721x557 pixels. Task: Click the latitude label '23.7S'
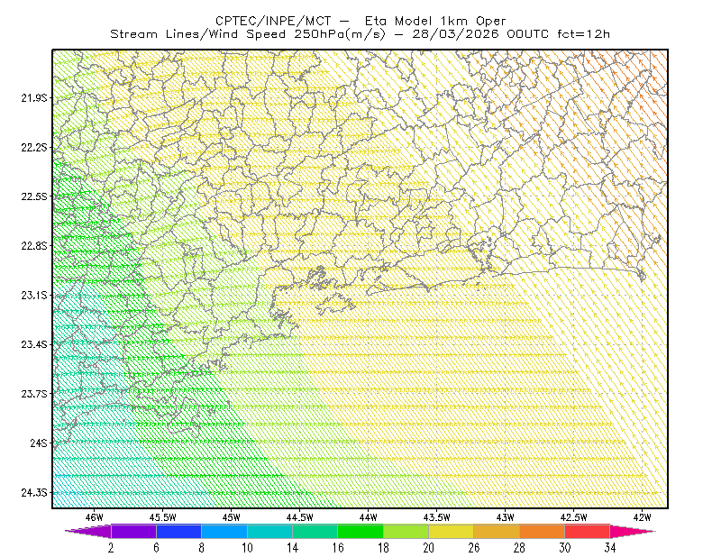pyautogui.click(x=34, y=394)
